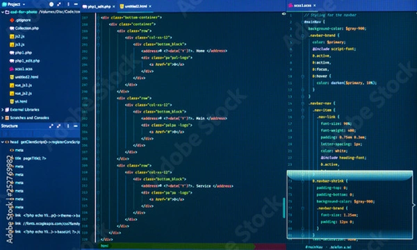Fold the .navbar-nav block in scss1.scss

(302, 103)
